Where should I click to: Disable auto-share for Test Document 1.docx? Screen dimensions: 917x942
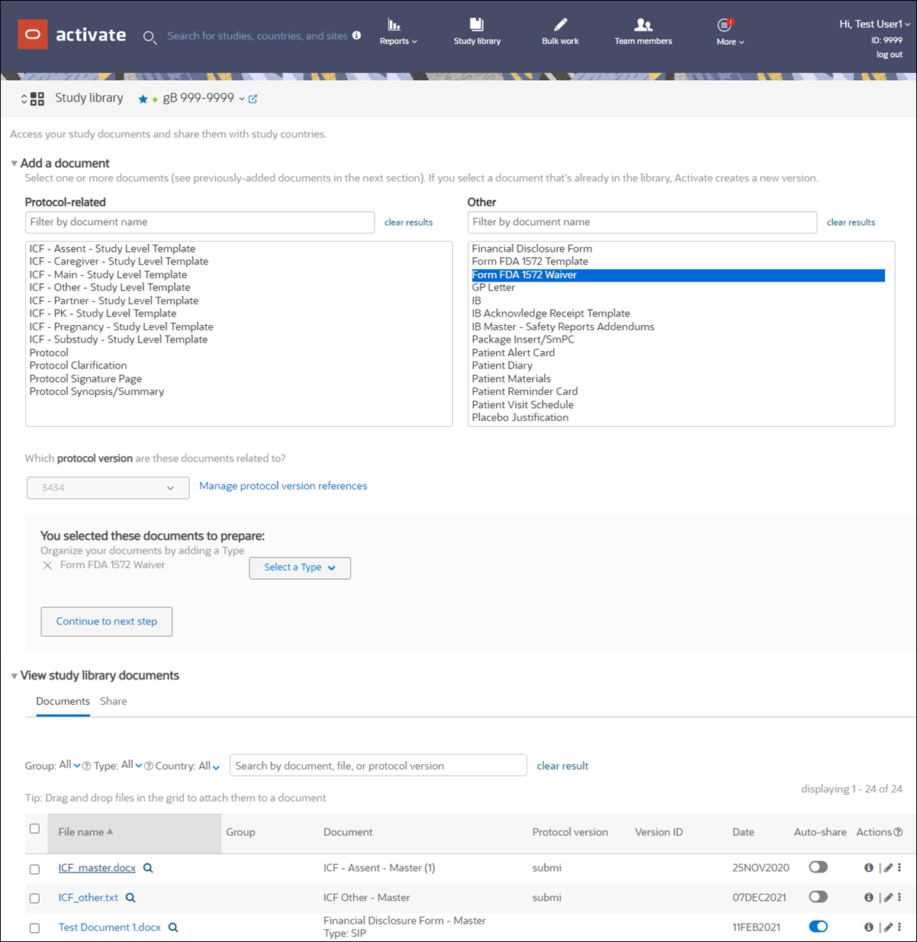pos(818,927)
